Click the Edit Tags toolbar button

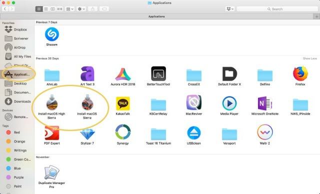pyautogui.click(x=104, y=9)
